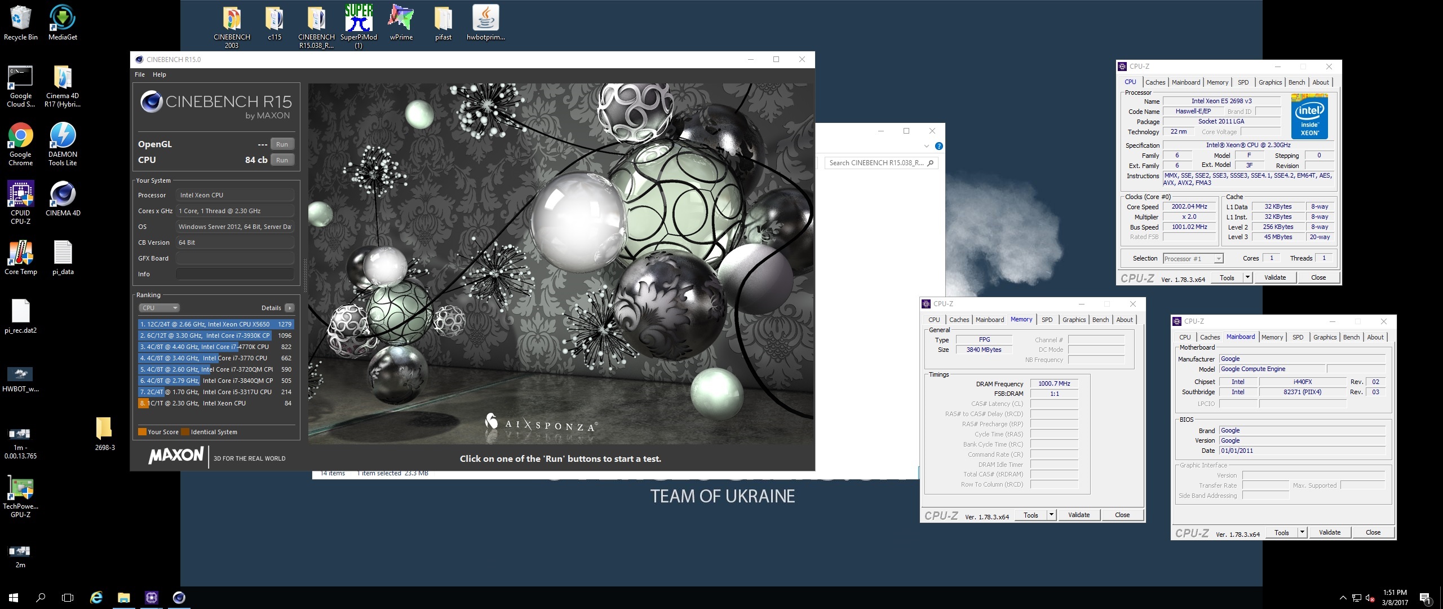The height and width of the screenshot is (609, 1443).
Task: Switch to Caches tab in the CPU-Z CPU window
Action: pyautogui.click(x=1155, y=82)
